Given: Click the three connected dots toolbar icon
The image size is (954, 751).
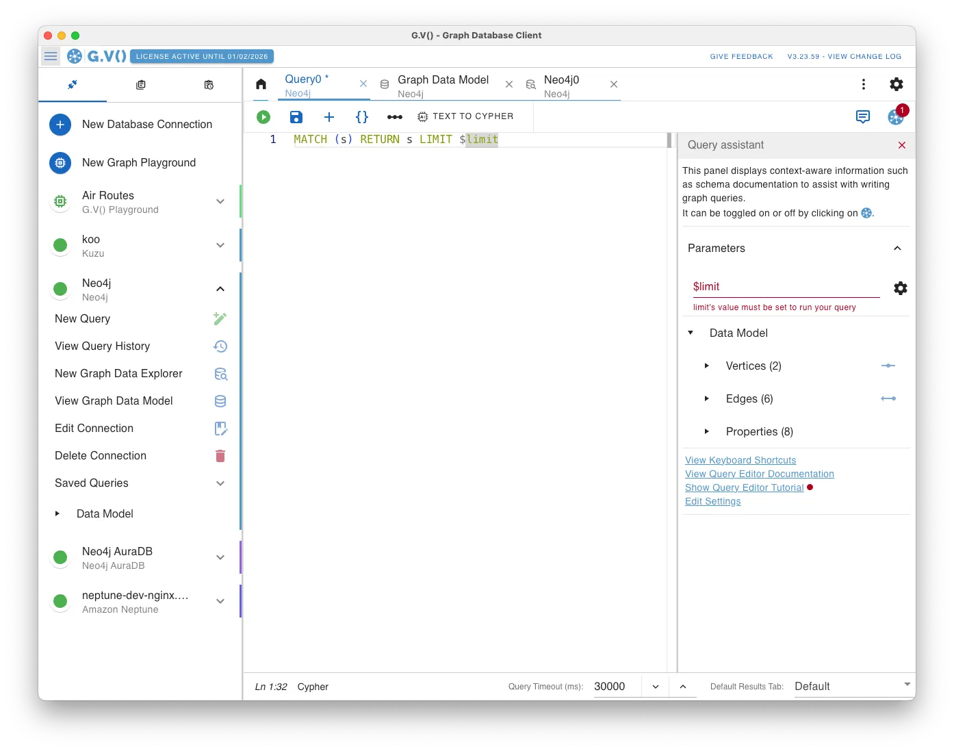Looking at the screenshot, I should [395, 117].
